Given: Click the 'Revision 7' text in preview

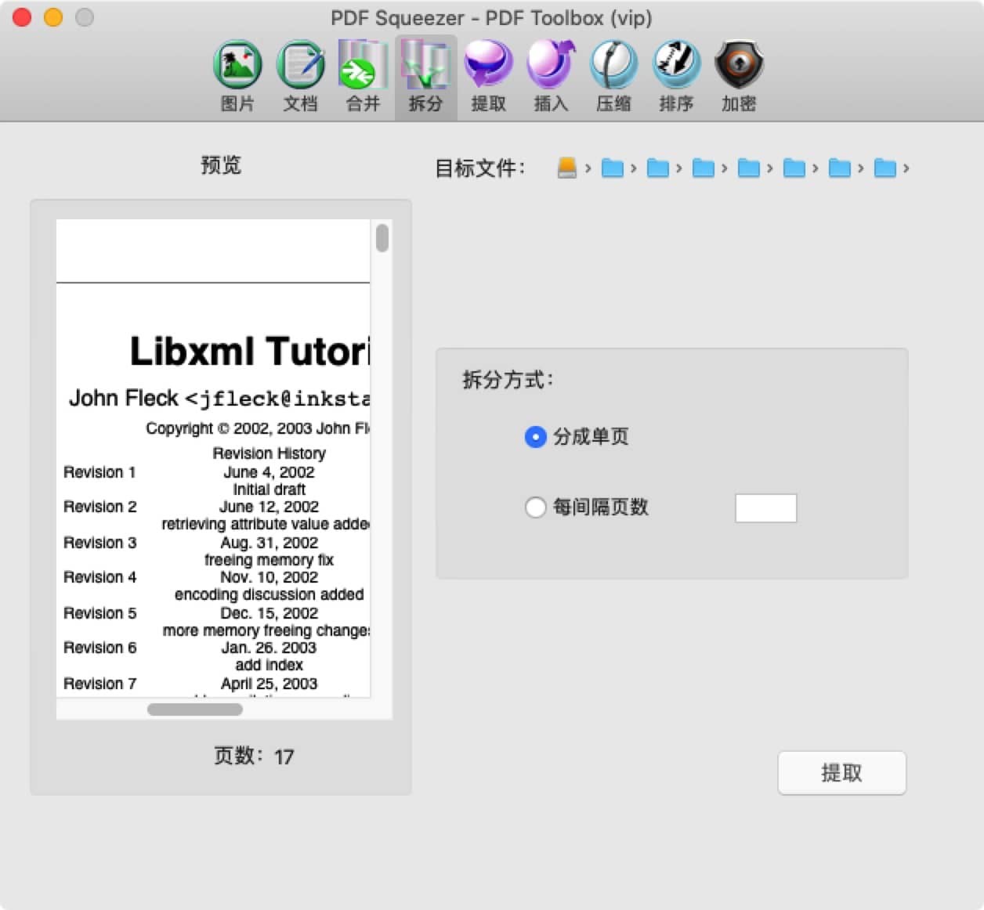Looking at the screenshot, I should pyautogui.click(x=99, y=684).
